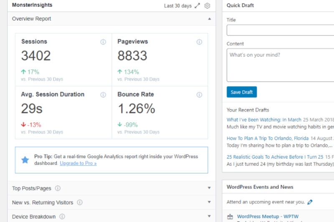The height and width of the screenshot is (222, 334).
Task: Click the 17% sessions increase indicator
Action: 30,72
